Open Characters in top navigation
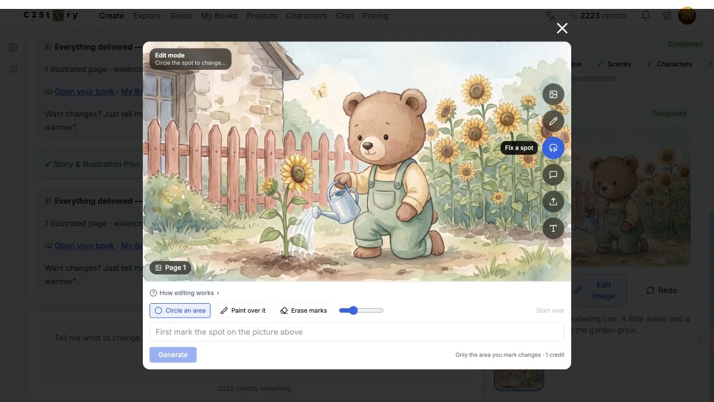 306,16
